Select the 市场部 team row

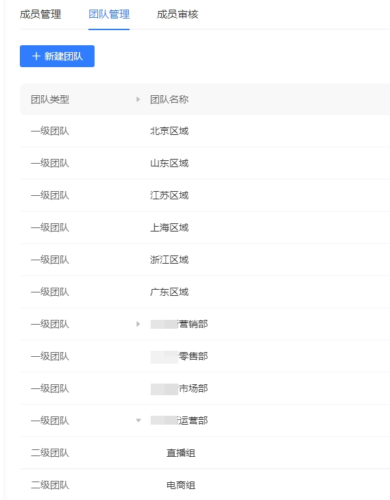click(x=205, y=388)
